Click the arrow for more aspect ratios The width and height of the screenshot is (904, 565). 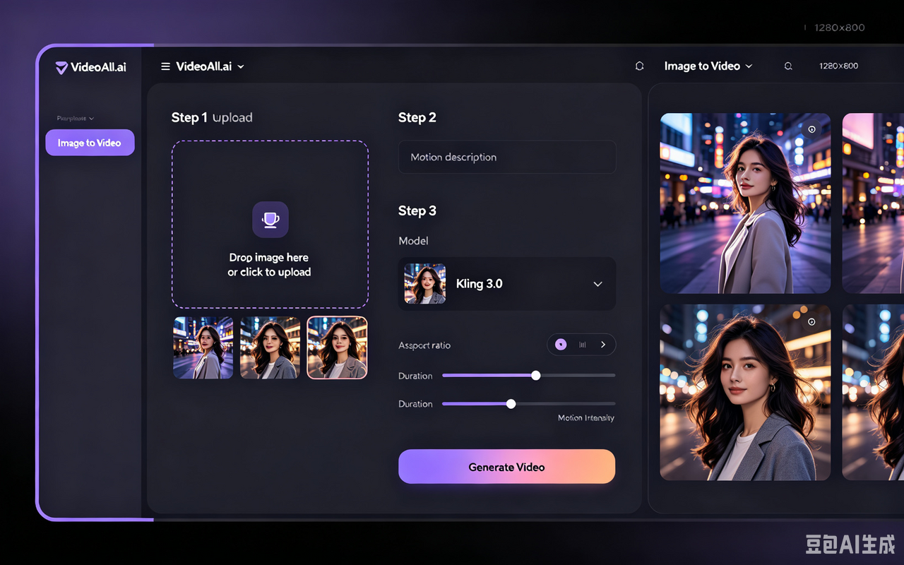click(x=603, y=345)
